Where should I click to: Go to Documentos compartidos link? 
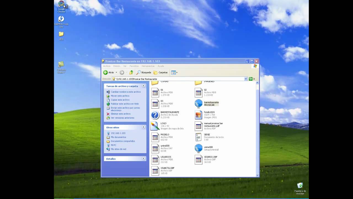click(x=123, y=141)
